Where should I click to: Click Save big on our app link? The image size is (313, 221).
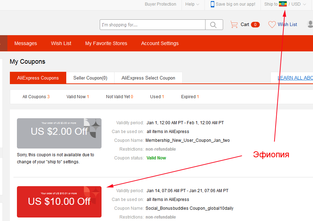tap(235, 4)
